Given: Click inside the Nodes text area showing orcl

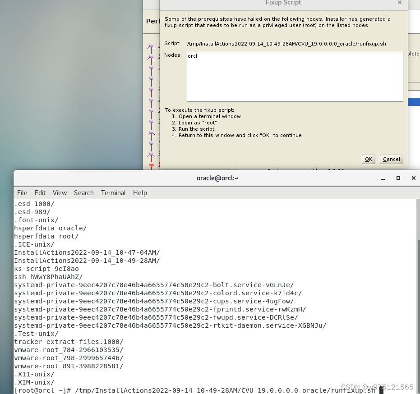Looking at the screenshot, I should tap(294, 77).
